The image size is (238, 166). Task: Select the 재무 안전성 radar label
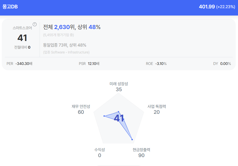81,106
